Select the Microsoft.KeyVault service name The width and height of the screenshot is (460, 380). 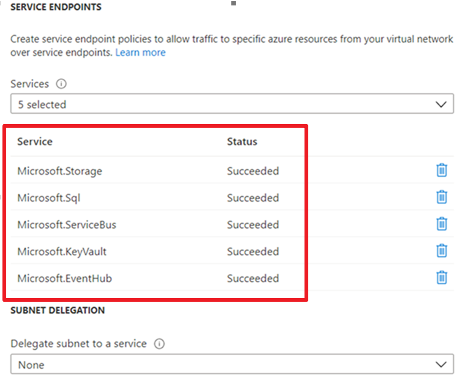tap(62, 252)
